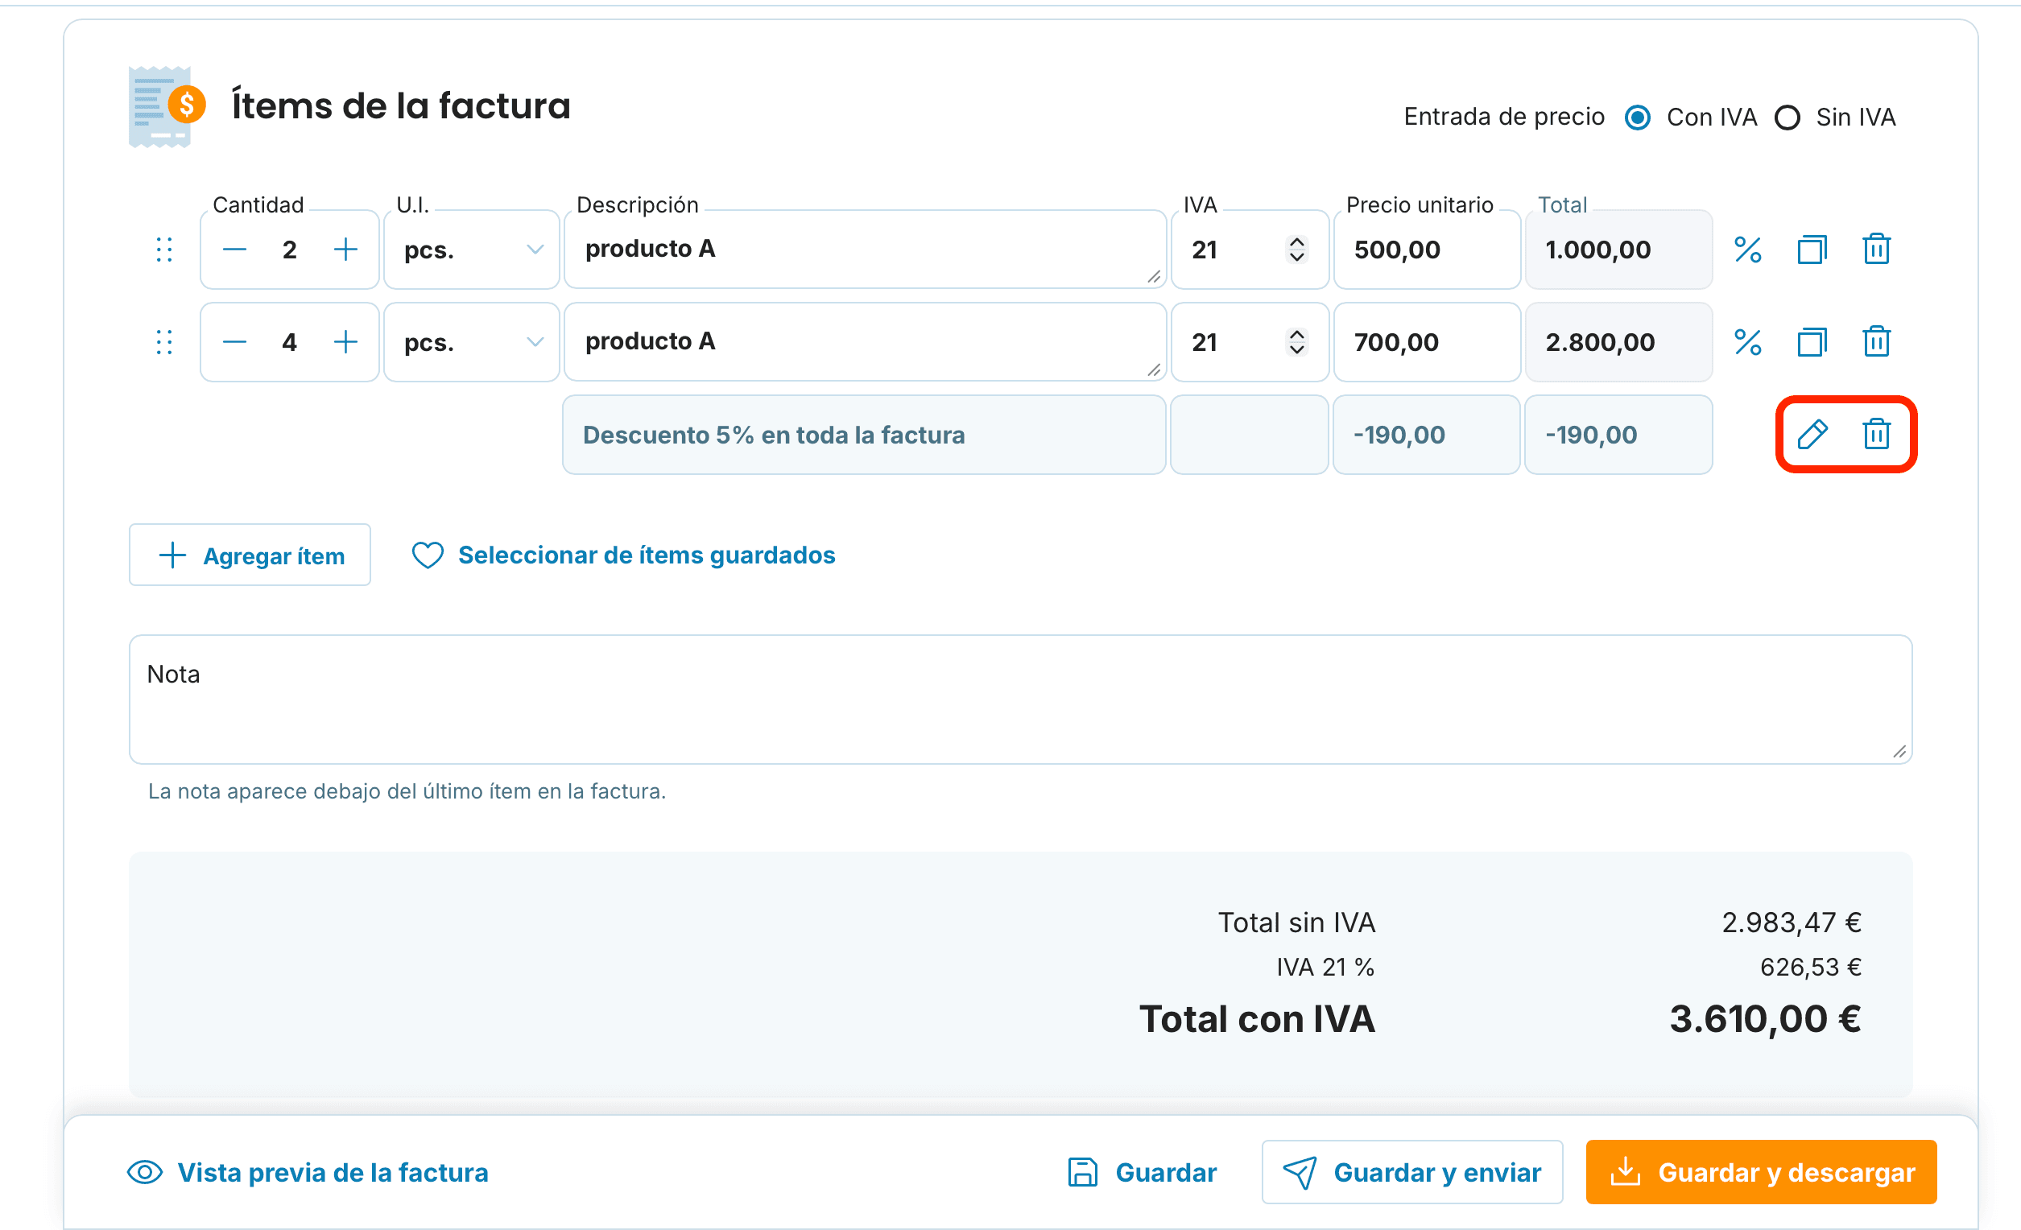Duplicate the 500,00 item row
The width and height of the screenshot is (2021, 1230).
(1812, 250)
